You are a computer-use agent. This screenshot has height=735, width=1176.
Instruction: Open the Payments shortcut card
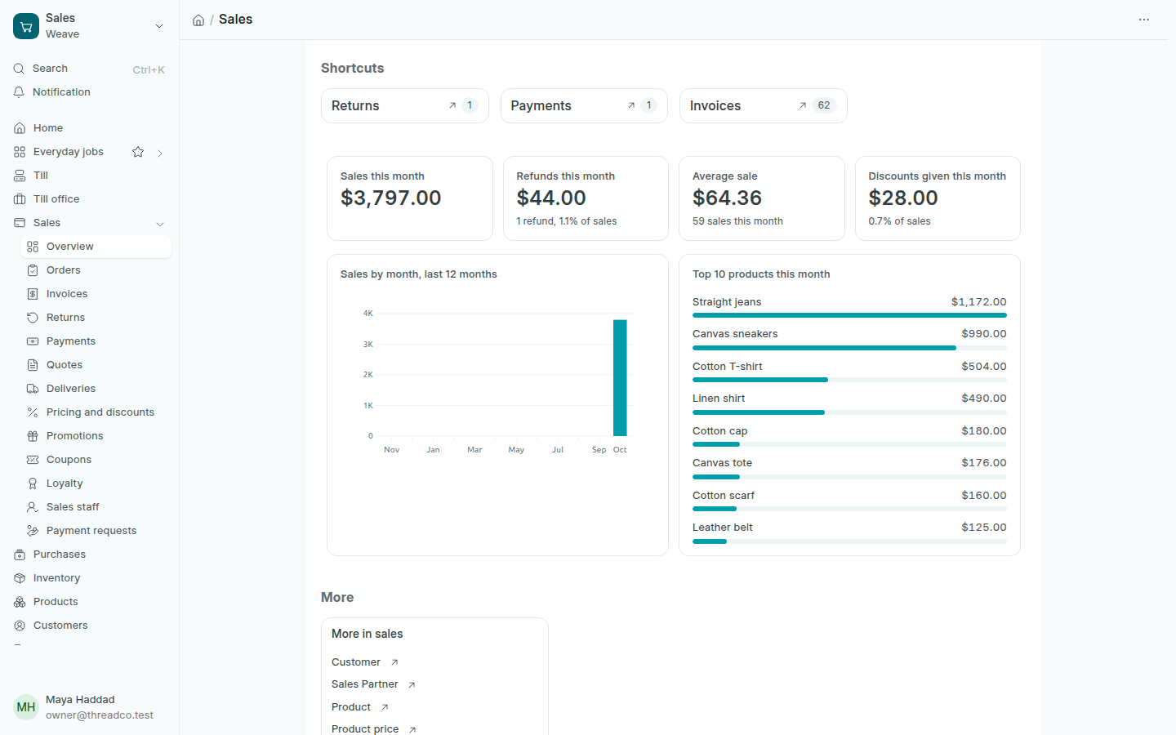click(584, 106)
